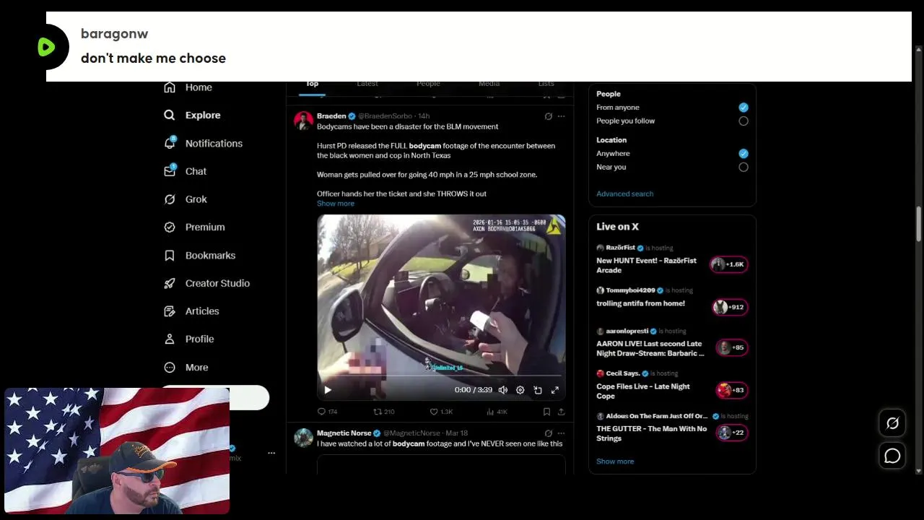Switch to the People tab
Viewport: 924px width, 520px height.
click(x=428, y=84)
